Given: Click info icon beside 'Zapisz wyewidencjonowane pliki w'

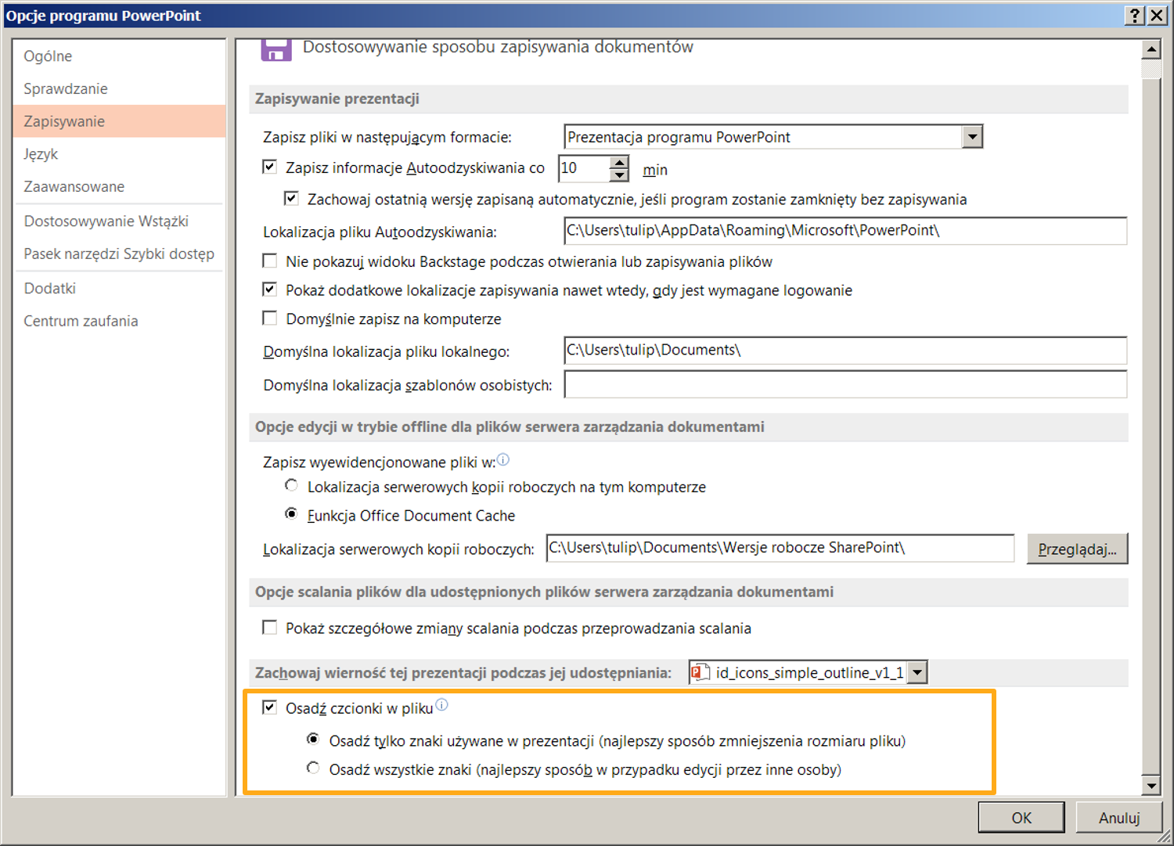Looking at the screenshot, I should click(503, 459).
